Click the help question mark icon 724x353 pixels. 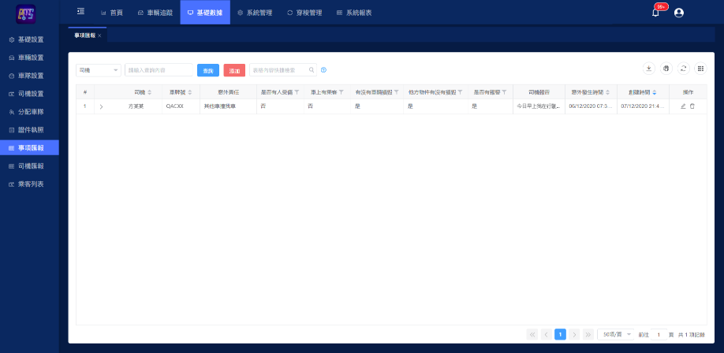point(323,70)
